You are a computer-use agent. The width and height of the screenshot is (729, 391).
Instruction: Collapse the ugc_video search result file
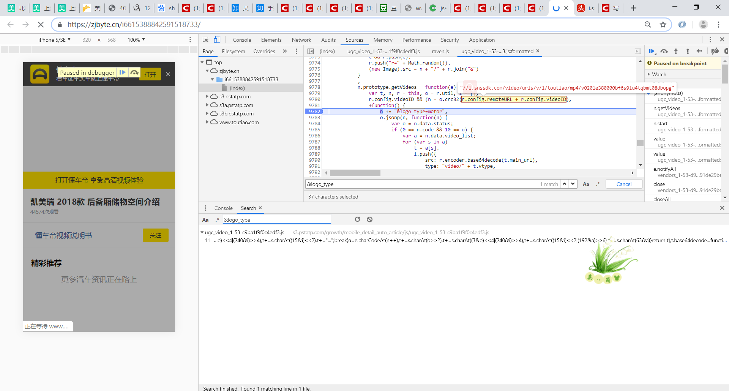tap(202, 232)
